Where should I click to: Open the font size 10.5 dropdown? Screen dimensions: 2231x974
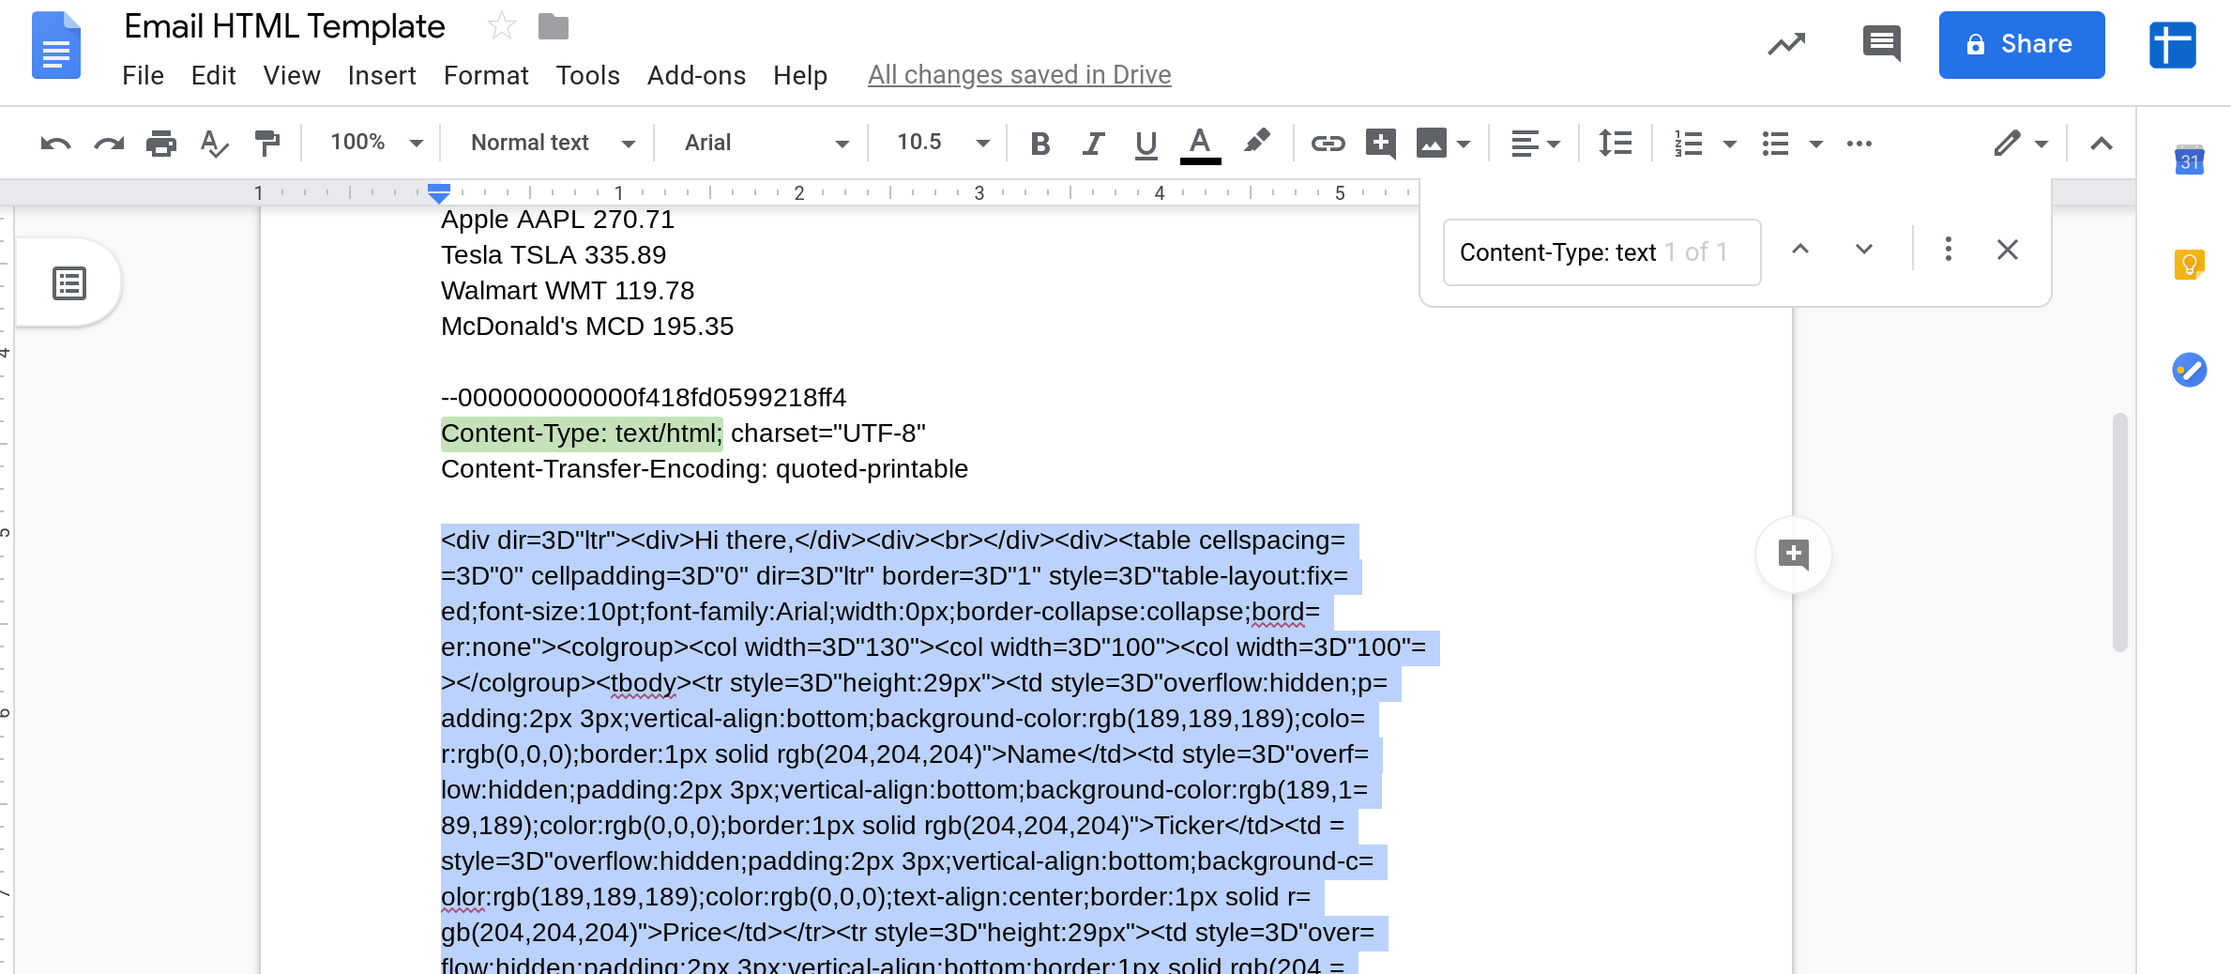point(943,143)
